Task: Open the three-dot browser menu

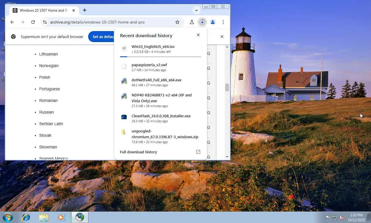Action: [x=223, y=22]
